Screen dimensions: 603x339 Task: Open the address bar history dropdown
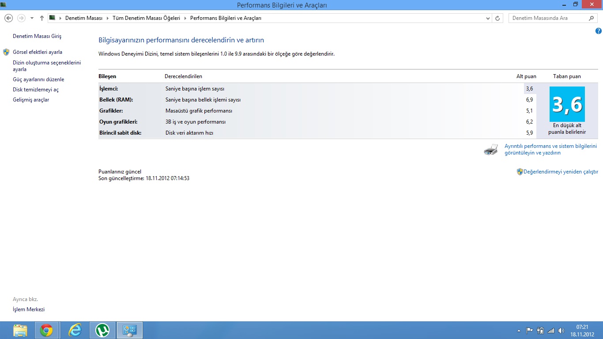[488, 18]
